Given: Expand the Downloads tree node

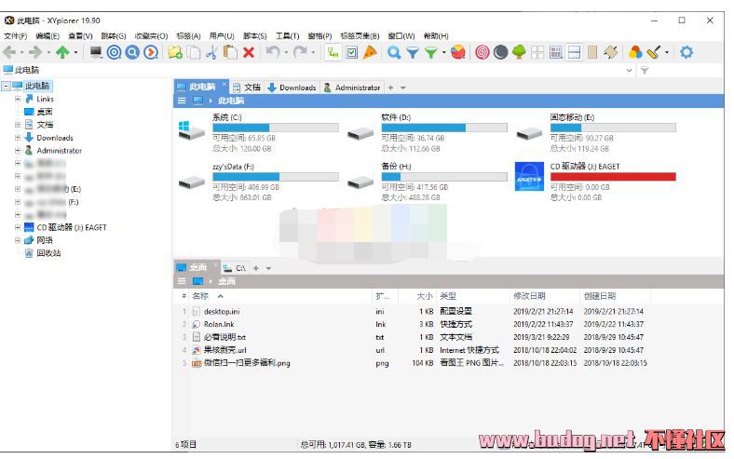Looking at the screenshot, I should pos(18,138).
